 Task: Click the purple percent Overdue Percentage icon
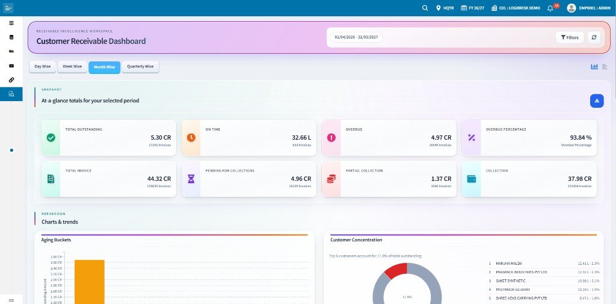(472, 138)
